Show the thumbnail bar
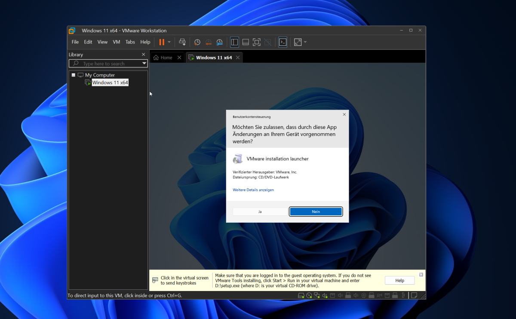Viewport: 516px width, 319px height. click(x=246, y=42)
